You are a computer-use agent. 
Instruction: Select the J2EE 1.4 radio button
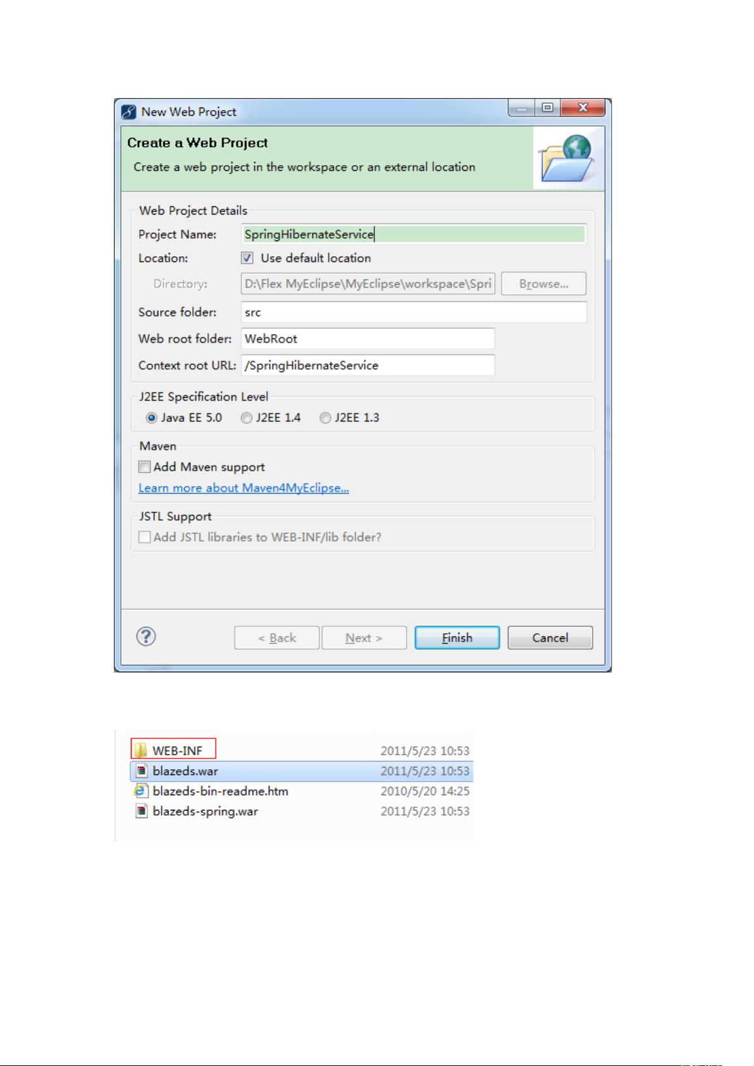coord(246,418)
